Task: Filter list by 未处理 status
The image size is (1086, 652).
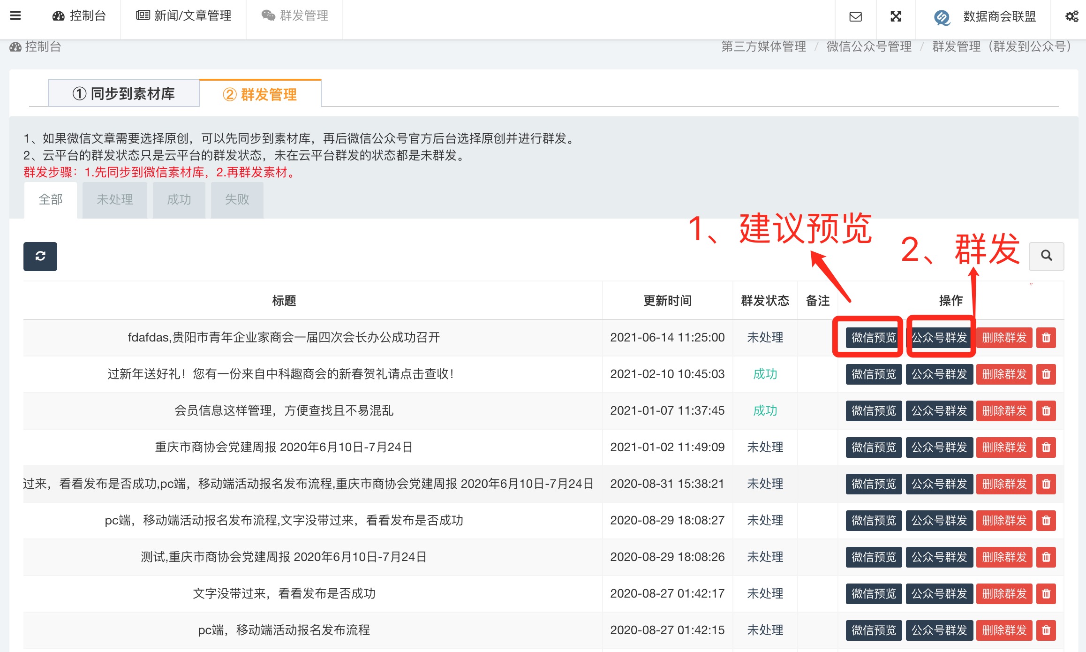Action: tap(114, 200)
